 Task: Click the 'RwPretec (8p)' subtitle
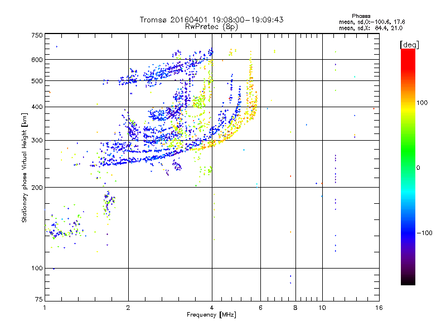(x=211, y=27)
